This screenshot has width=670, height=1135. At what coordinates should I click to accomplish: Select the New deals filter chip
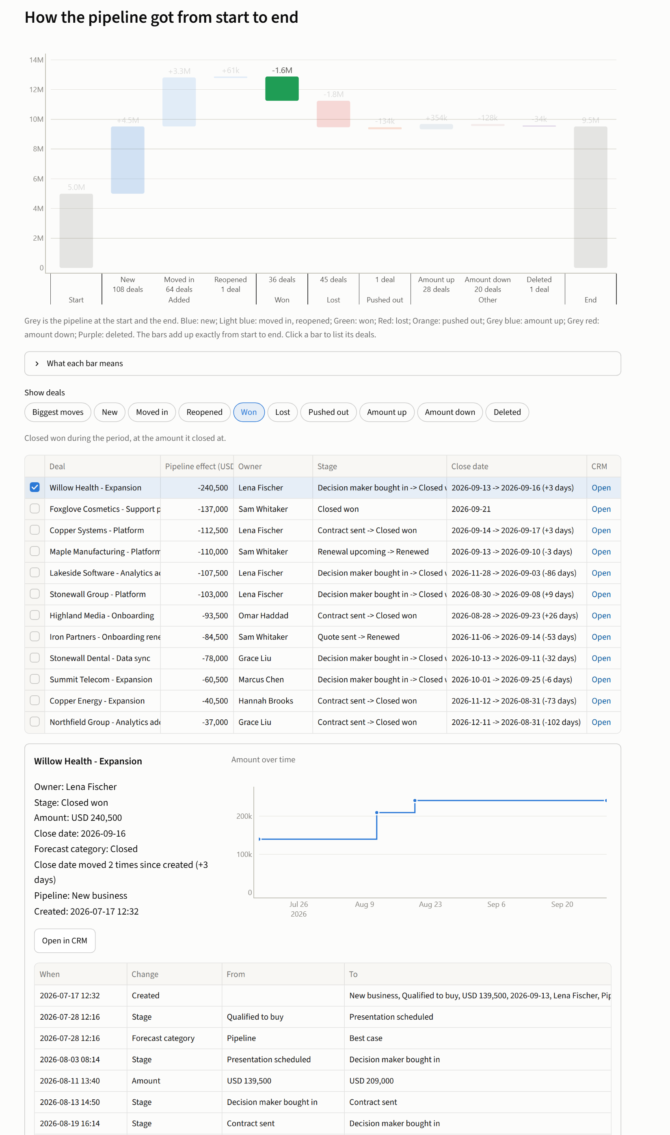[x=110, y=412]
